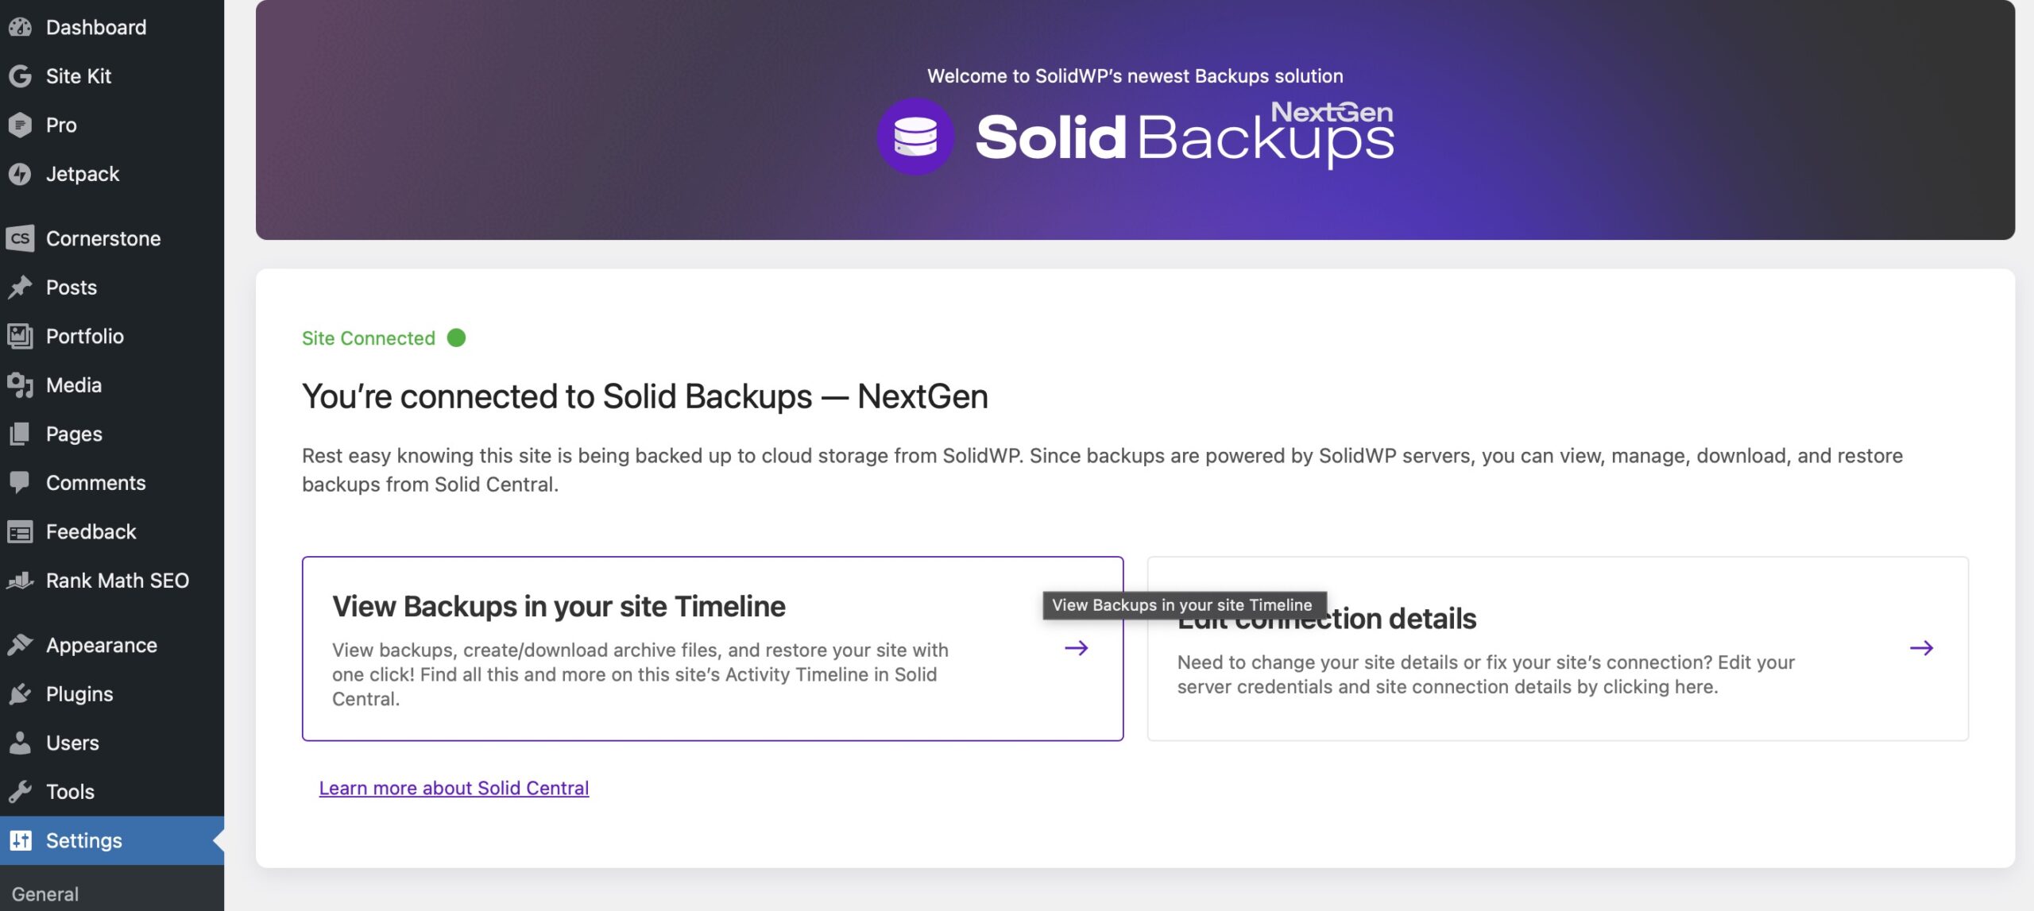Click the Media library icon
Viewport: 2034px width, 911px height.
20,385
